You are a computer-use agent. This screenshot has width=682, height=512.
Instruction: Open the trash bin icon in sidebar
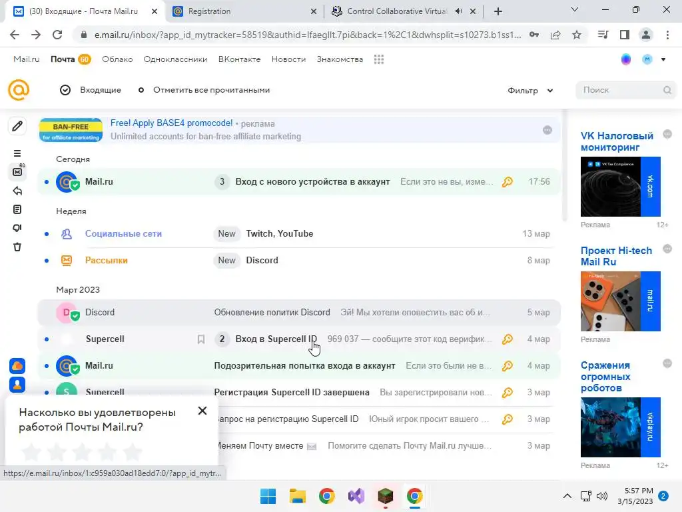(17, 247)
